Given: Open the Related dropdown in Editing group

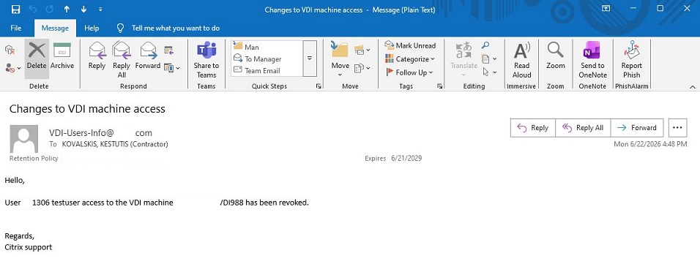Looking at the screenshot, I should (x=489, y=58).
